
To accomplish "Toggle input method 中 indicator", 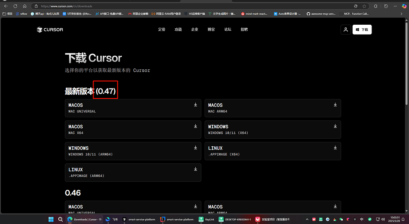I will click(361, 219).
